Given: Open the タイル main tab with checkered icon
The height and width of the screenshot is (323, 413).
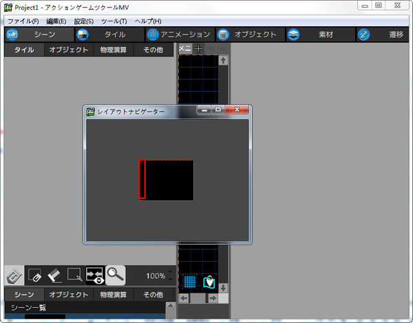Looking at the screenshot, I should tap(109, 34).
